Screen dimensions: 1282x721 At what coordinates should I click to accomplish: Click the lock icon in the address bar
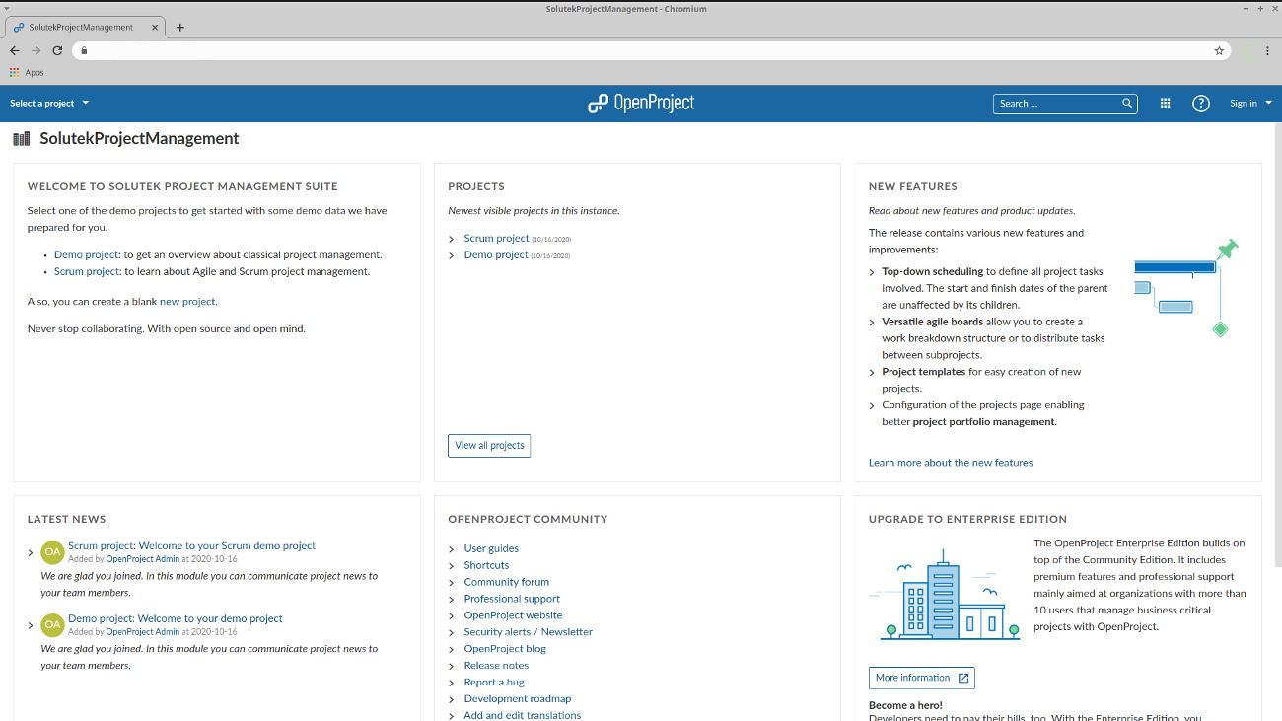click(84, 50)
